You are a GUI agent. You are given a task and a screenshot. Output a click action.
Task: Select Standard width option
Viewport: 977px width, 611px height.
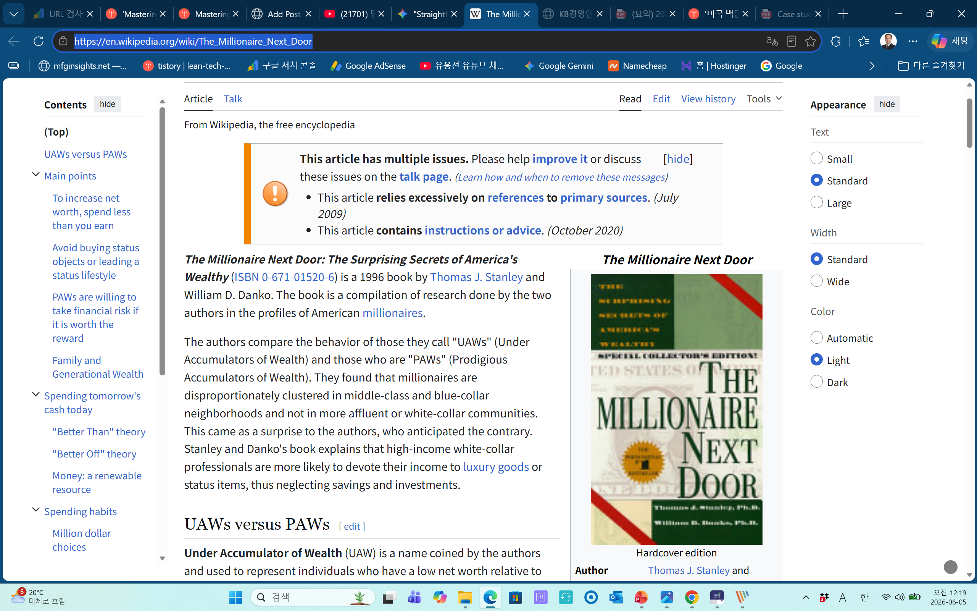816,259
